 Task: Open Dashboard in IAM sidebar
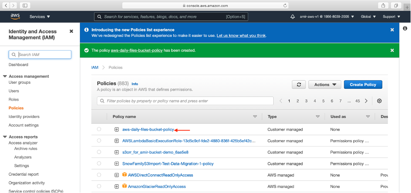click(x=18, y=65)
